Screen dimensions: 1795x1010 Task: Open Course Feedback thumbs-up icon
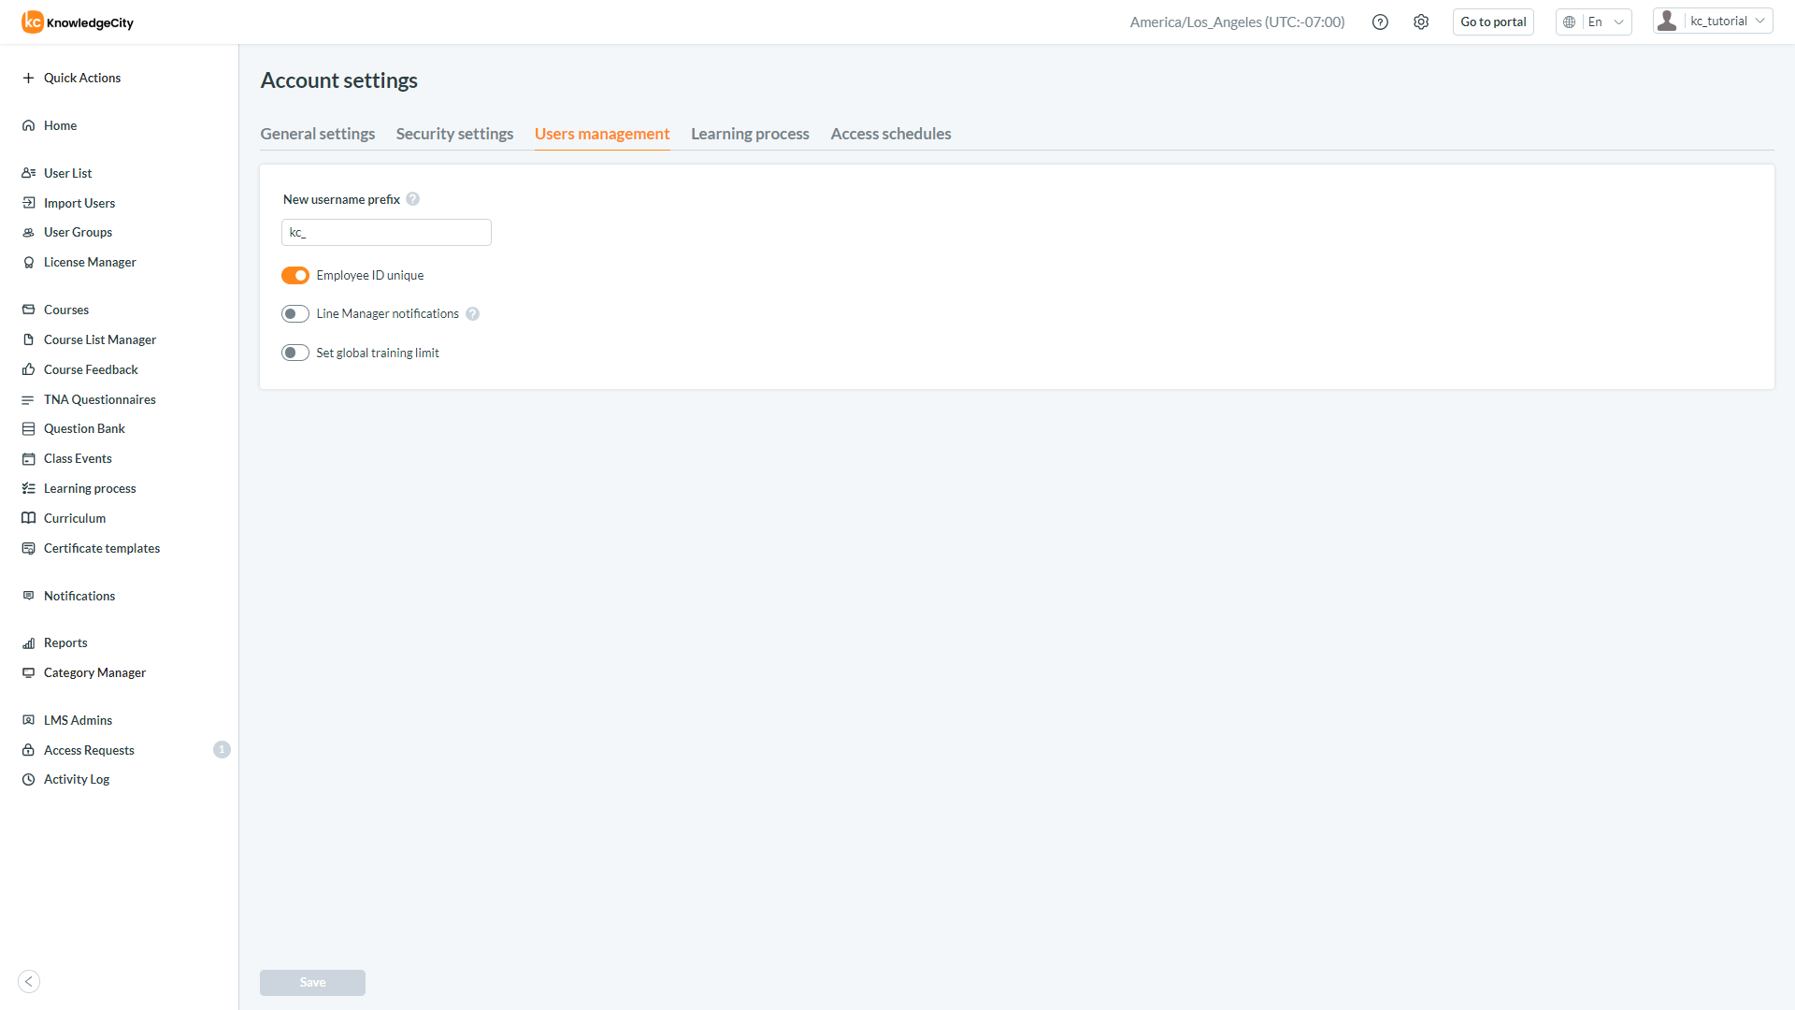click(x=29, y=370)
